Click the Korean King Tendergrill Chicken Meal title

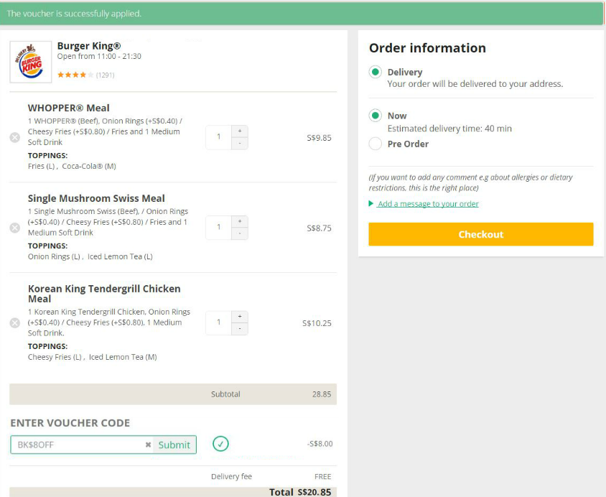click(104, 294)
